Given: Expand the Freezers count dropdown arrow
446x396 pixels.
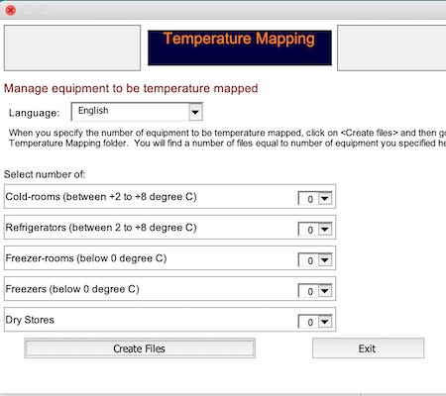Looking at the screenshot, I should tap(325, 291).
